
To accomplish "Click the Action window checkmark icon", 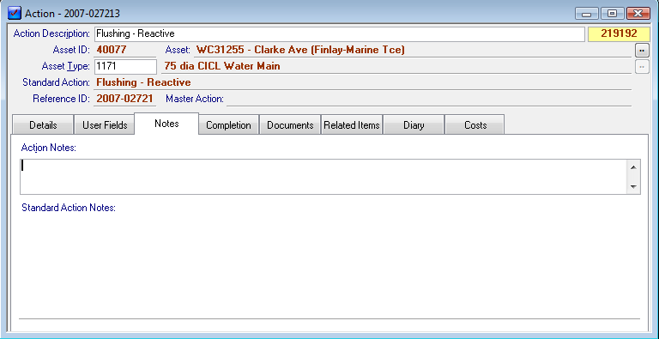I will 15,13.
